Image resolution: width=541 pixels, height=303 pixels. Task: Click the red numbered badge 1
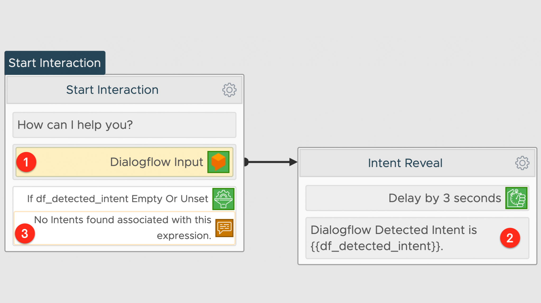[26, 162]
